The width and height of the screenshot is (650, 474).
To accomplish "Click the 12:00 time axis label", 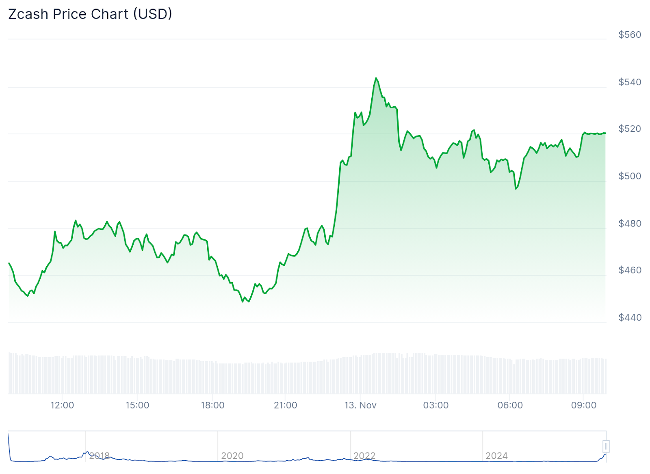I will [62, 405].
